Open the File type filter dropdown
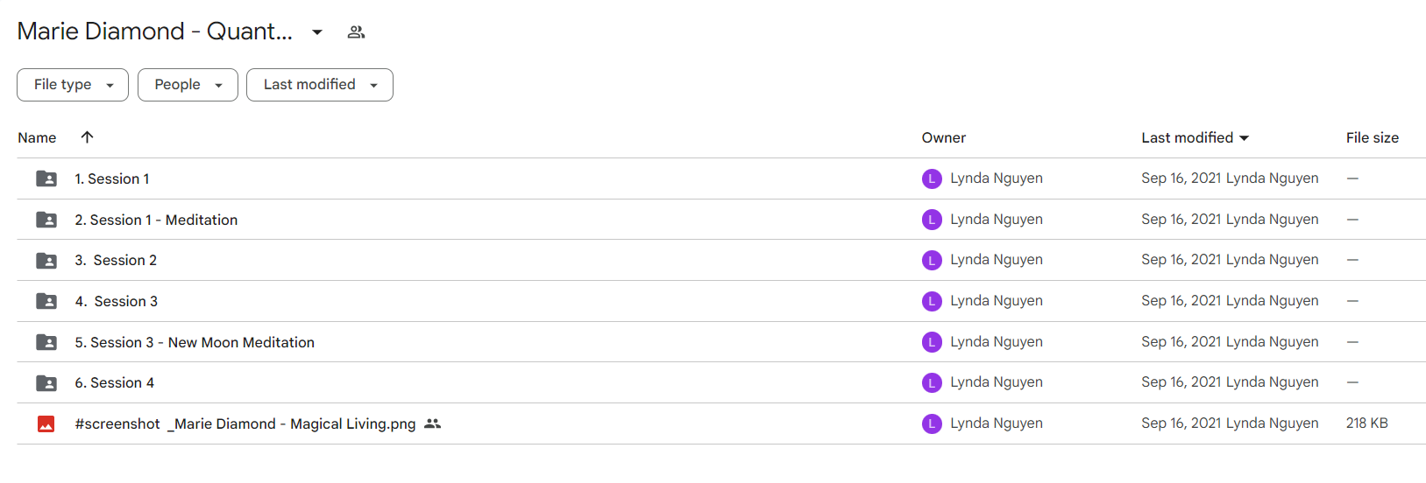The width and height of the screenshot is (1426, 483). (x=73, y=85)
